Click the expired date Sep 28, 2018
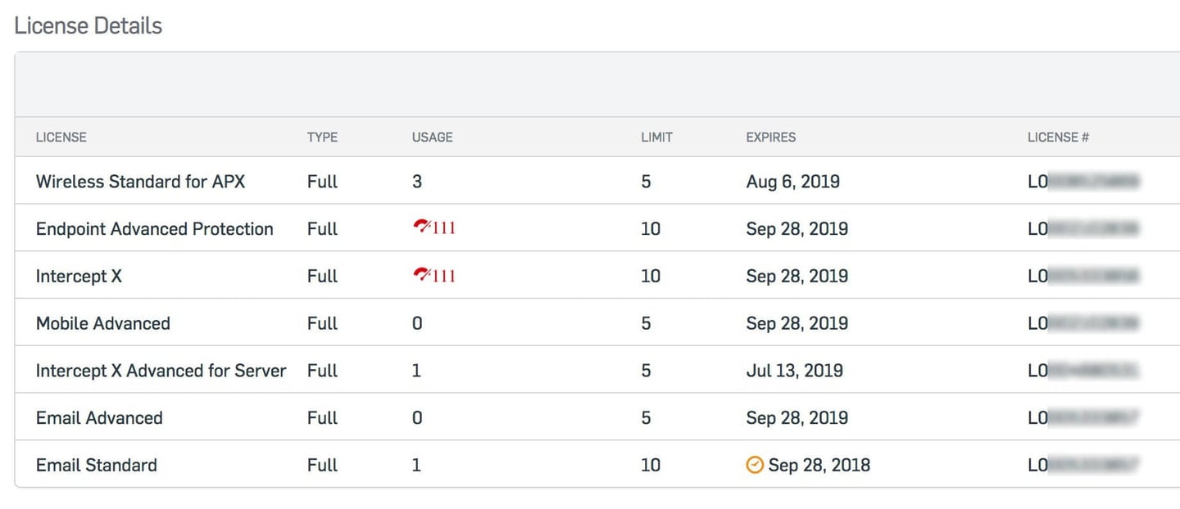The width and height of the screenshot is (1180, 509). (x=819, y=465)
